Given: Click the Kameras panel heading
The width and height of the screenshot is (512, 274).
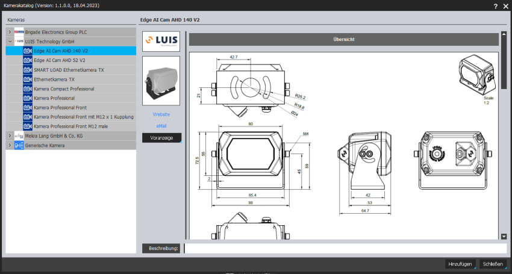Looking at the screenshot, I should coord(16,20).
